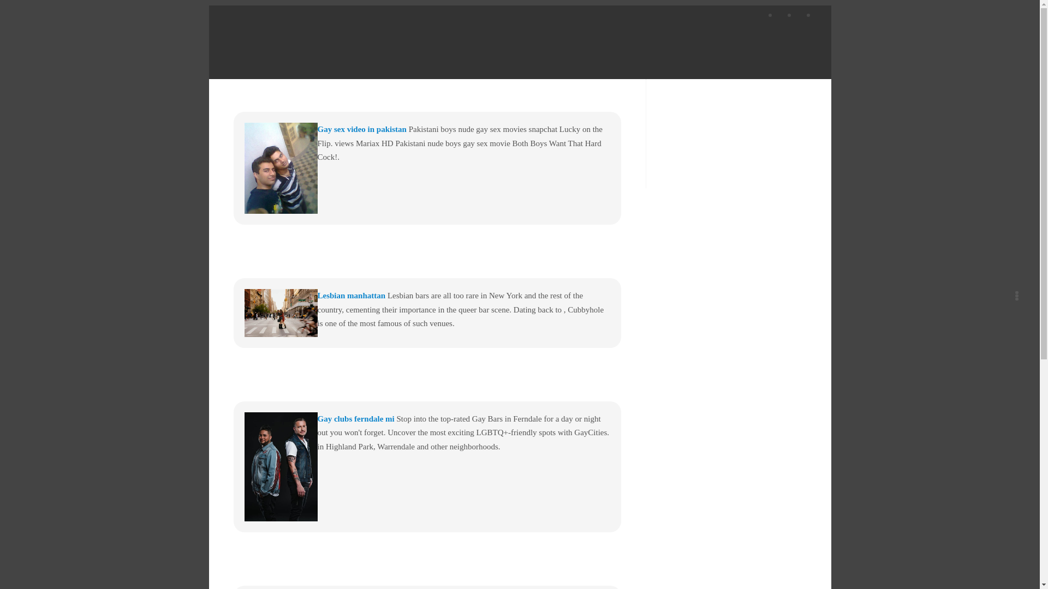
Task: Click the Manhattan street crossing thumbnail
Action: pyautogui.click(x=281, y=313)
